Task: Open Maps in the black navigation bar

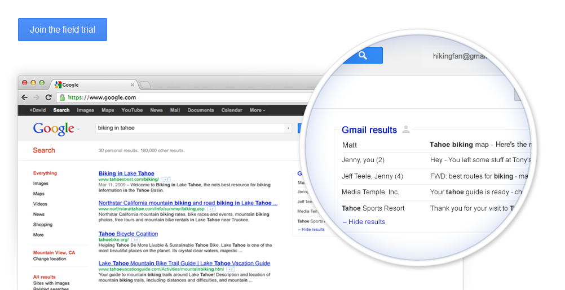Action: click(x=108, y=110)
